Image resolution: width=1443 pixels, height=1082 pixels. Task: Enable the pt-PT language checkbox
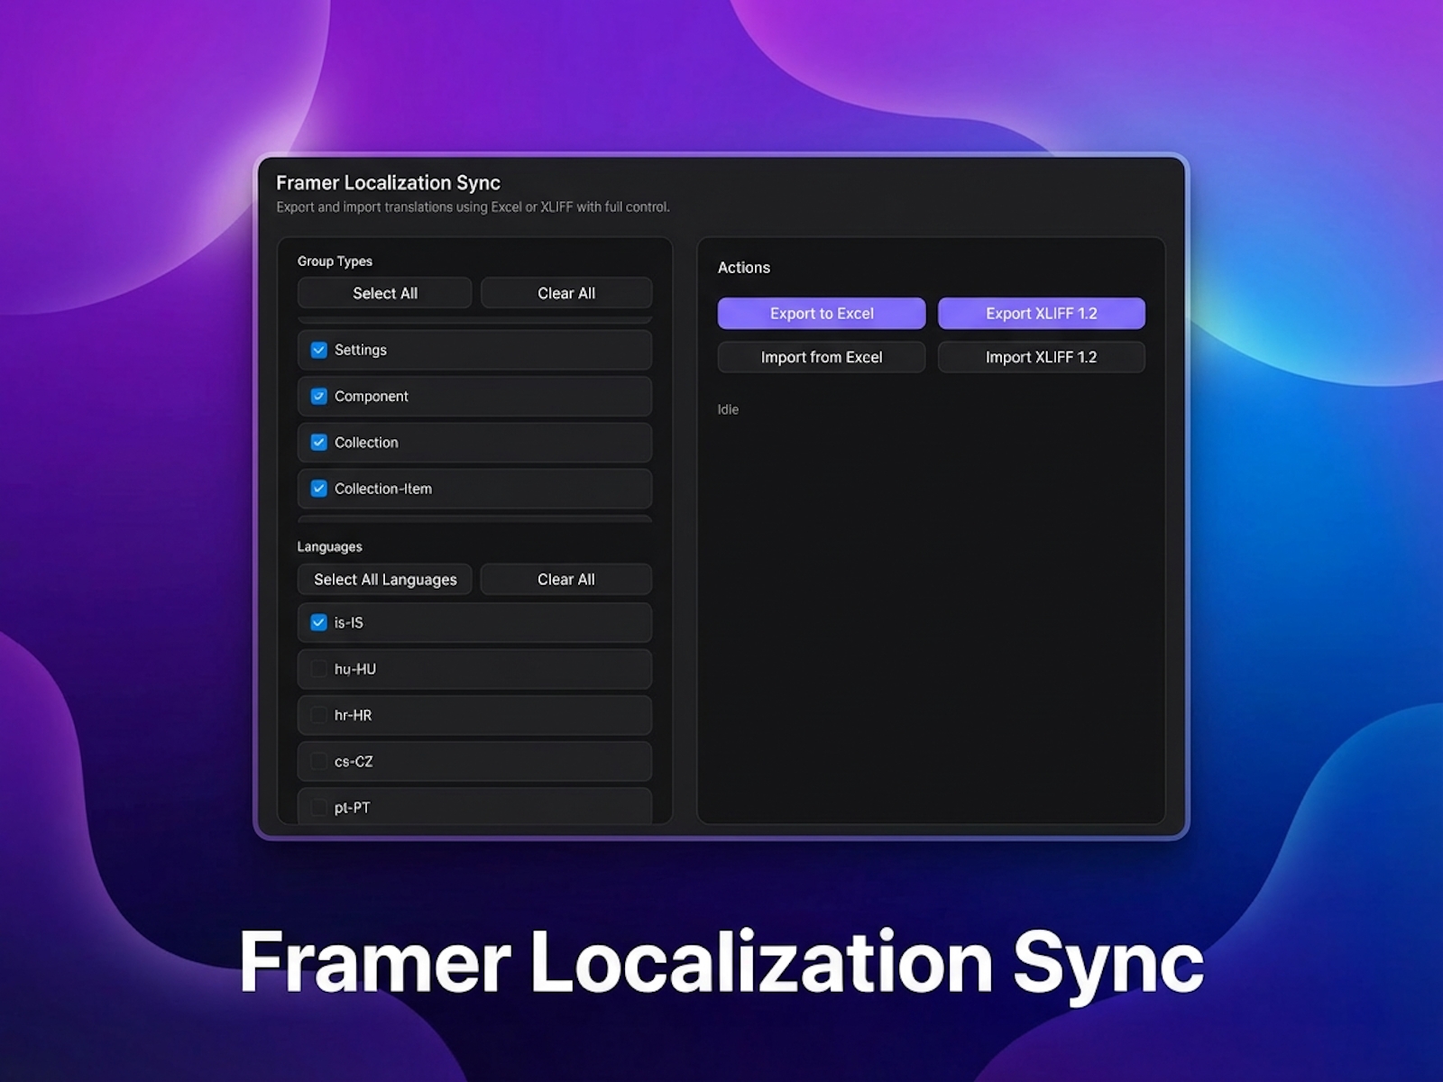pos(318,807)
